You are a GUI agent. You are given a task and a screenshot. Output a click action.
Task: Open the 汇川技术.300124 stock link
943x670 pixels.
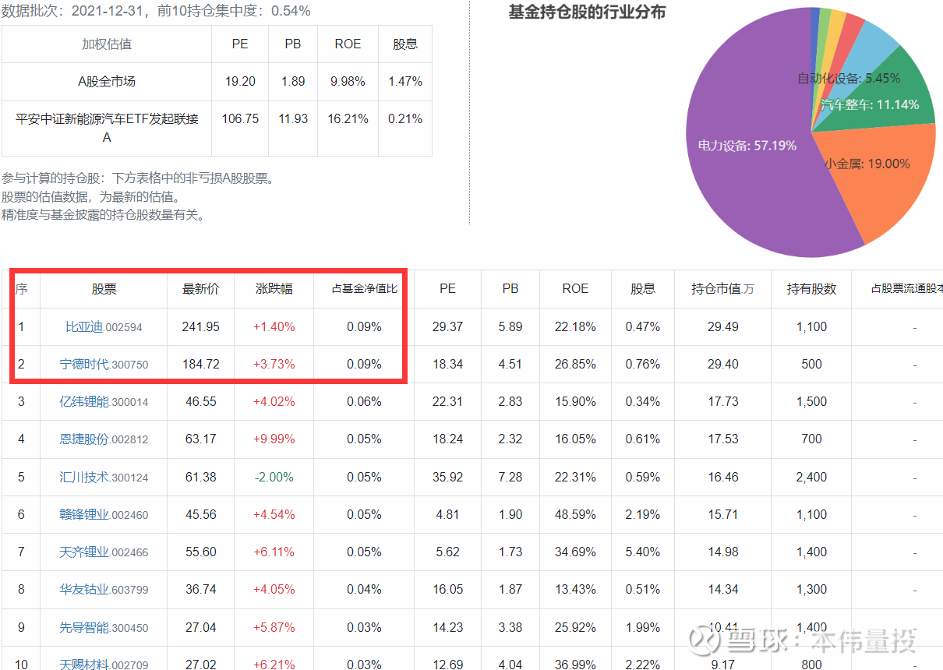tap(104, 477)
